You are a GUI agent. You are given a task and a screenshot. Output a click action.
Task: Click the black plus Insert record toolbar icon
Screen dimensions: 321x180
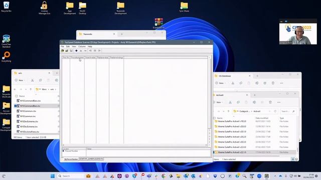[x=76, y=50]
